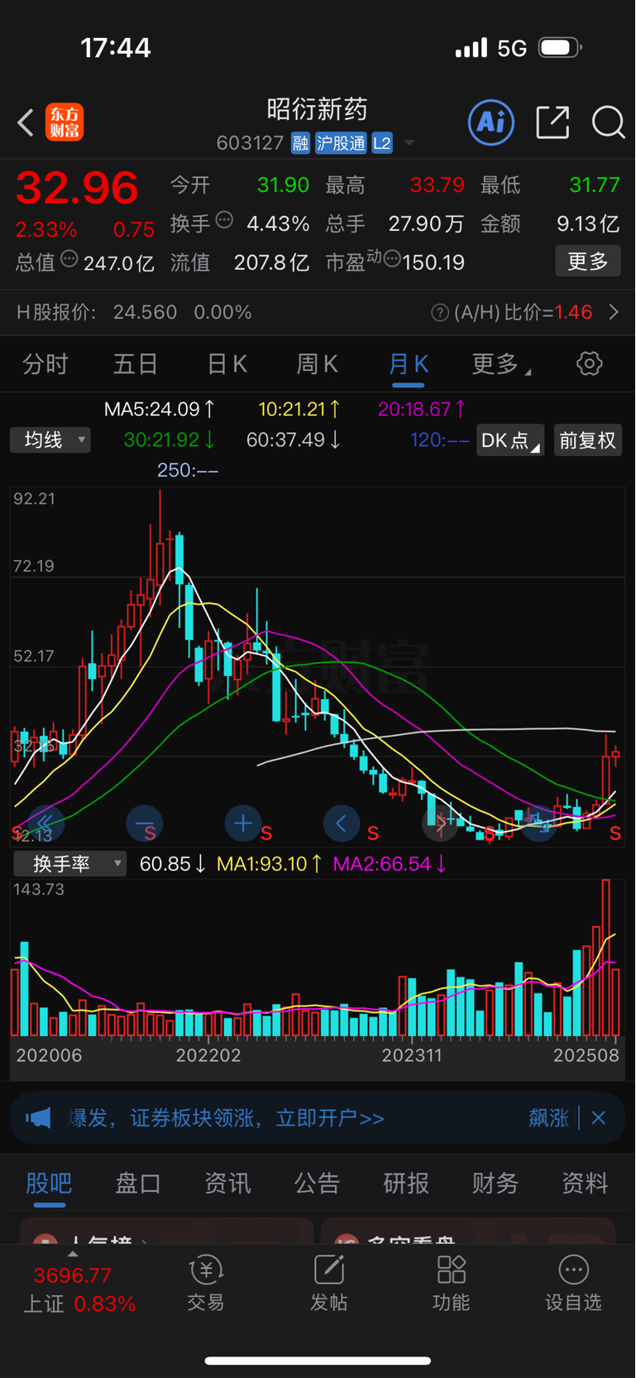The height and width of the screenshot is (1378, 636).
Task: Open the 换手率 sub-indicator dropdown
Action: [x=70, y=863]
